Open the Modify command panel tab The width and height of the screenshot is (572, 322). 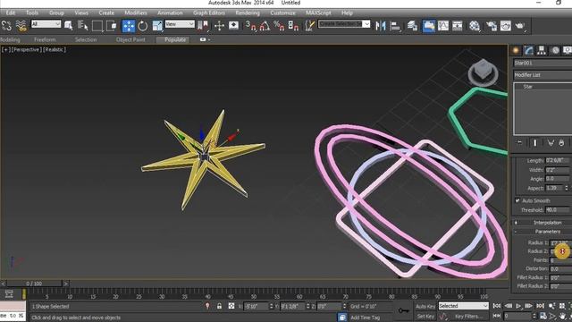pyautogui.click(x=528, y=50)
